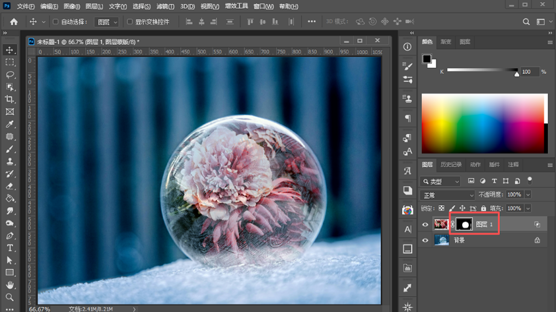
Task: Select the Hand tool
Action: [9, 285]
